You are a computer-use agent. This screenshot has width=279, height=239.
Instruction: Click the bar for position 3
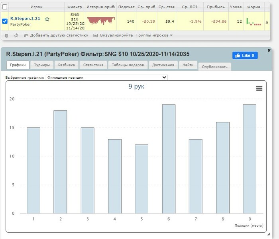coord(88,171)
